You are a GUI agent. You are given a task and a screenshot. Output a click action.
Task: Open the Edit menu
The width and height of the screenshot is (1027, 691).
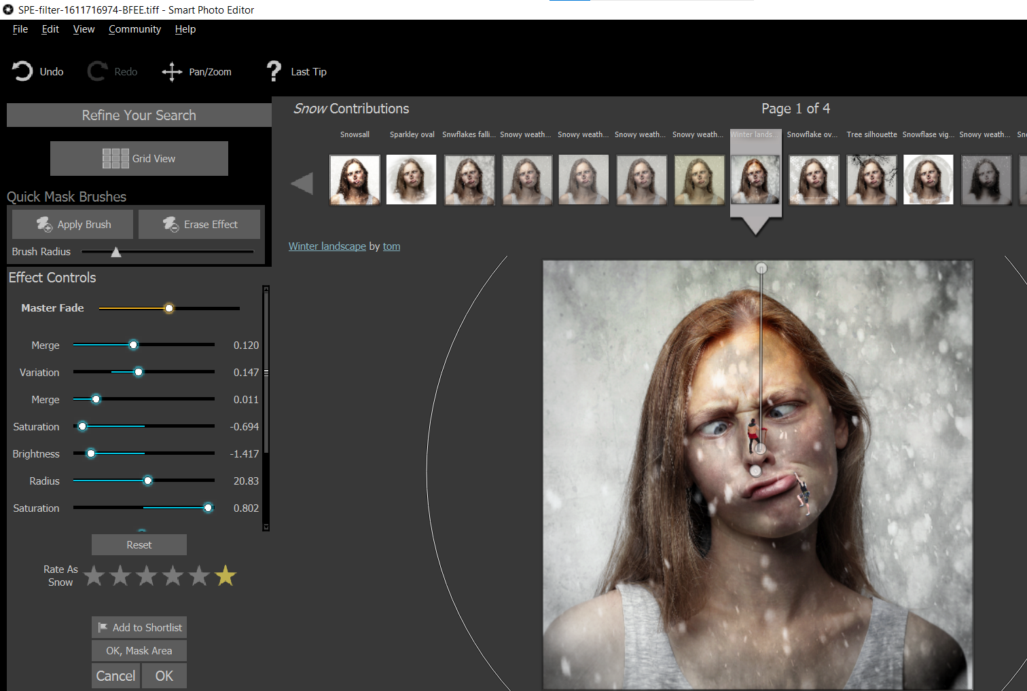coord(50,29)
